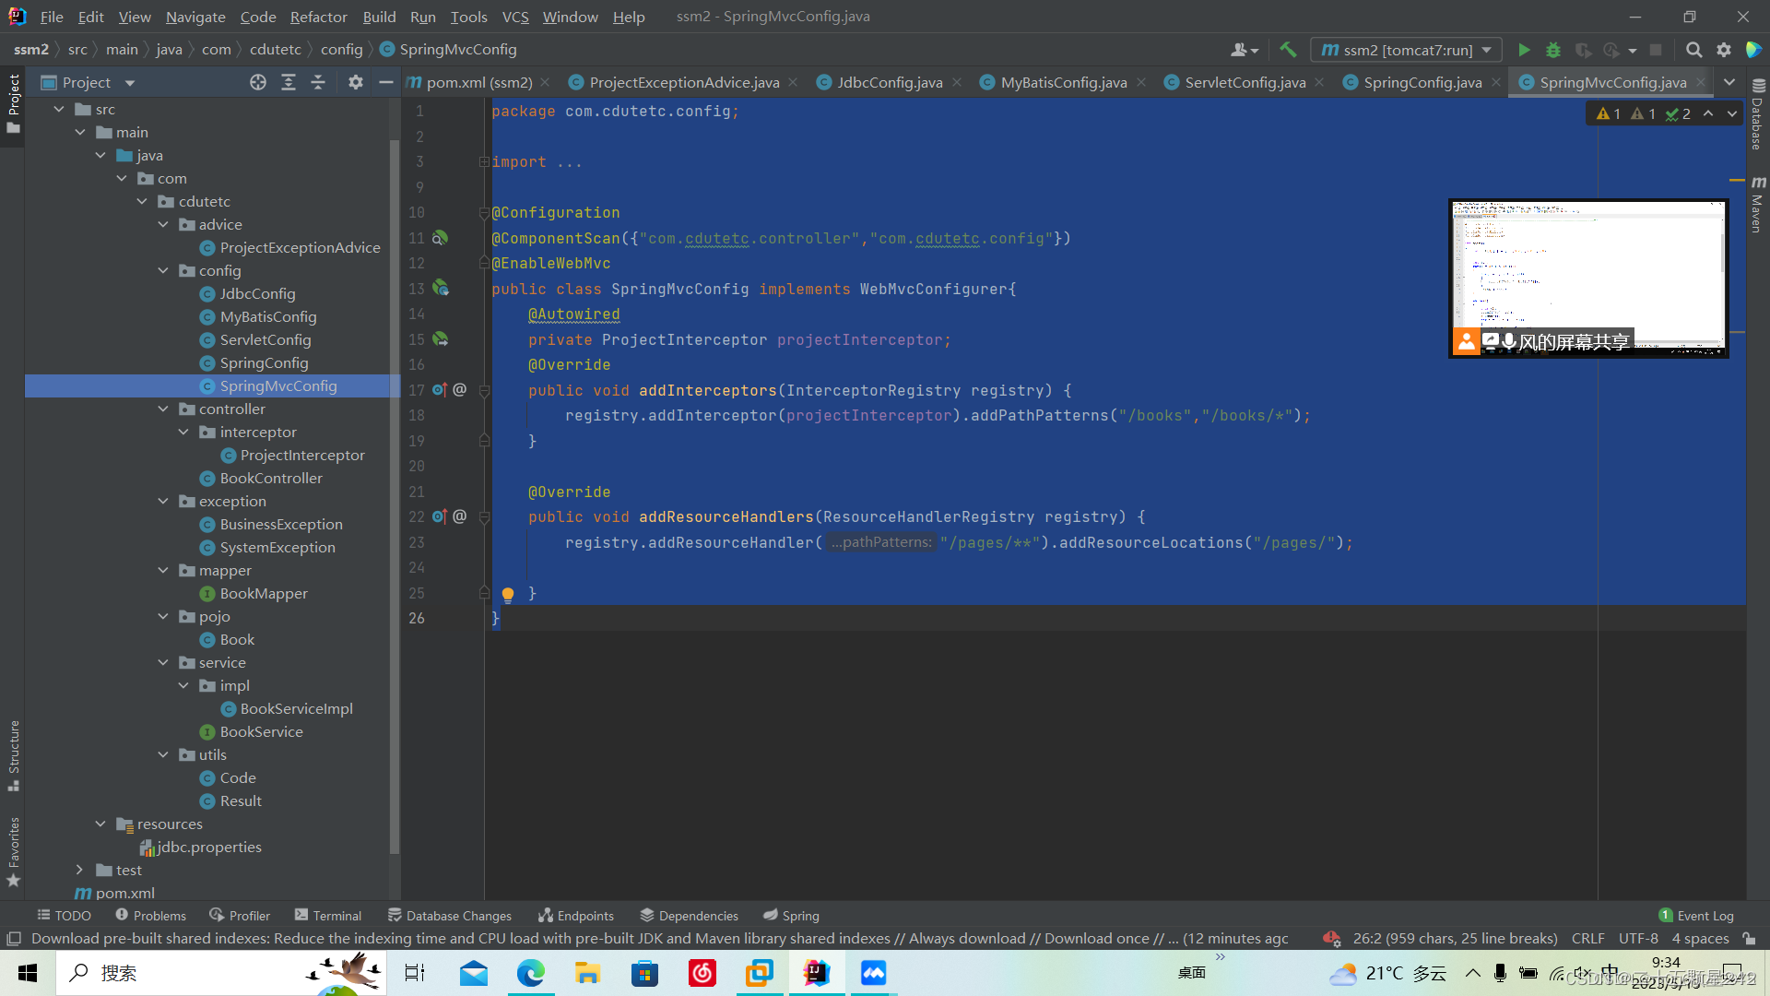Open Project panel options gear
The image size is (1770, 996).
coord(356,82)
